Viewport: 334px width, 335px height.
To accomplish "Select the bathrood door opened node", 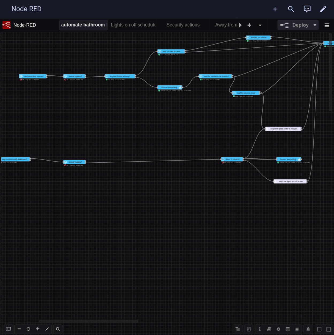I will [33, 76].
